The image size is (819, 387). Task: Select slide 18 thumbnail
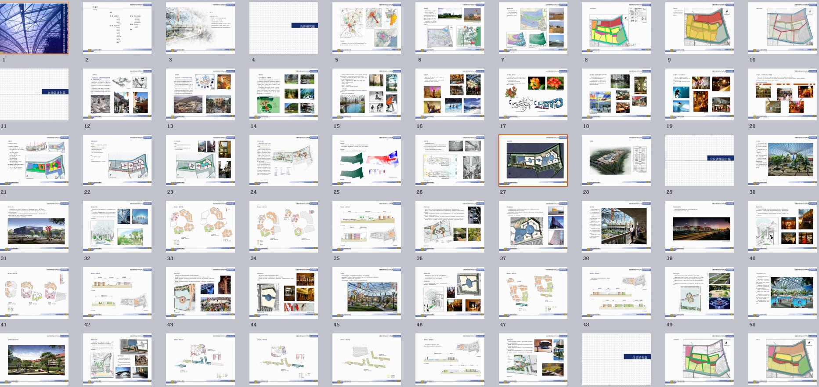pos(617,94)
